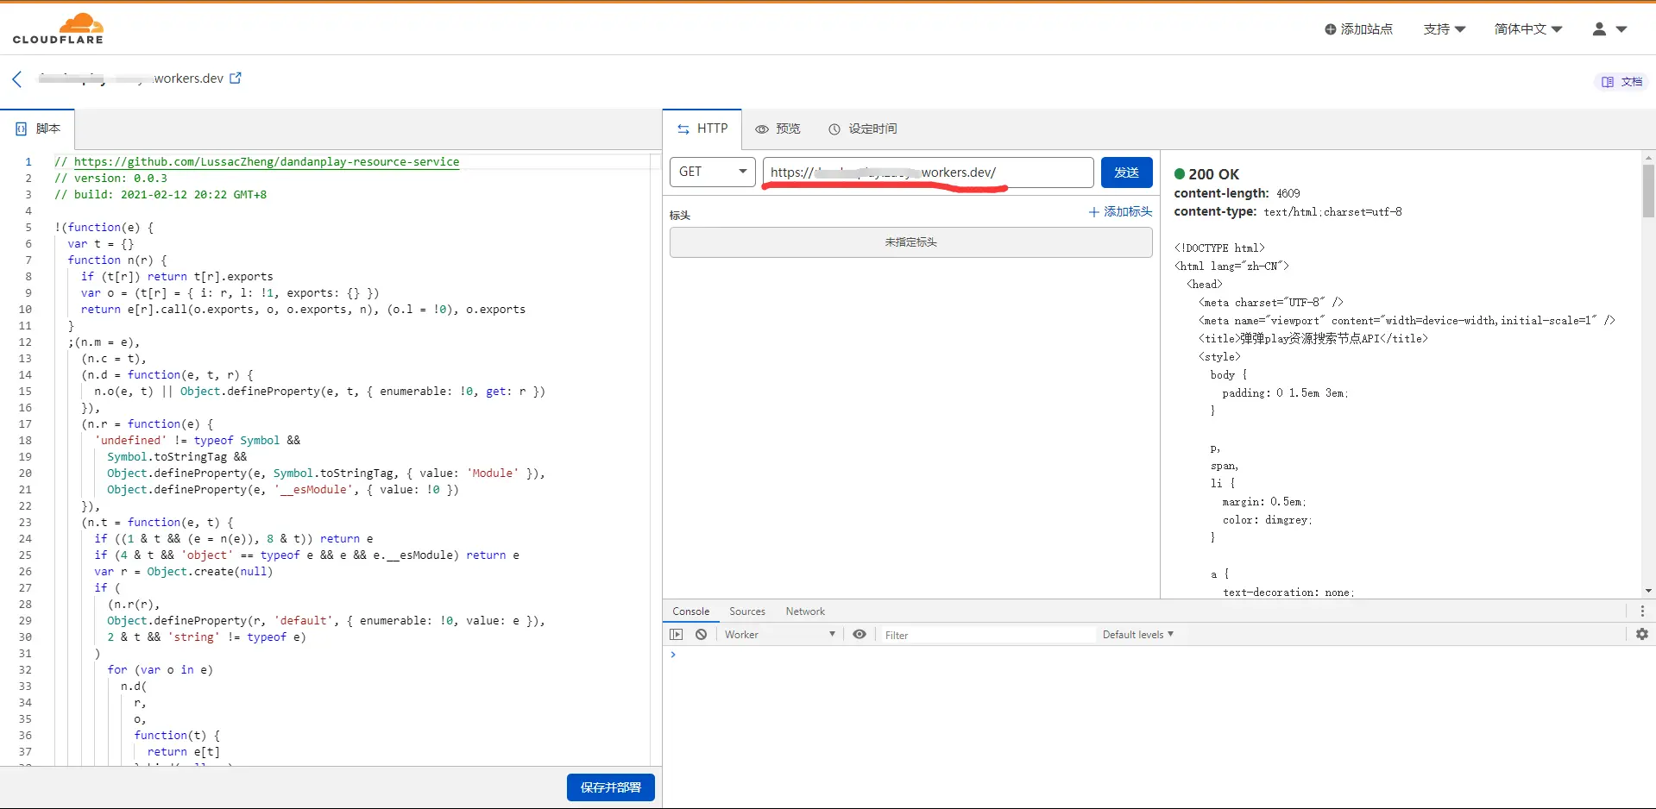Click the '// build: 2021-02-12' comment line
Viewport: 1656px width, 809px height.
click(x=161, y=195)
